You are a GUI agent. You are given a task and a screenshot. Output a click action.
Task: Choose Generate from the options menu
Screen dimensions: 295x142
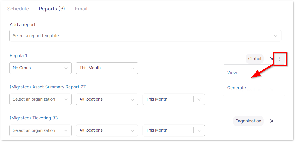tap(236, 88)
